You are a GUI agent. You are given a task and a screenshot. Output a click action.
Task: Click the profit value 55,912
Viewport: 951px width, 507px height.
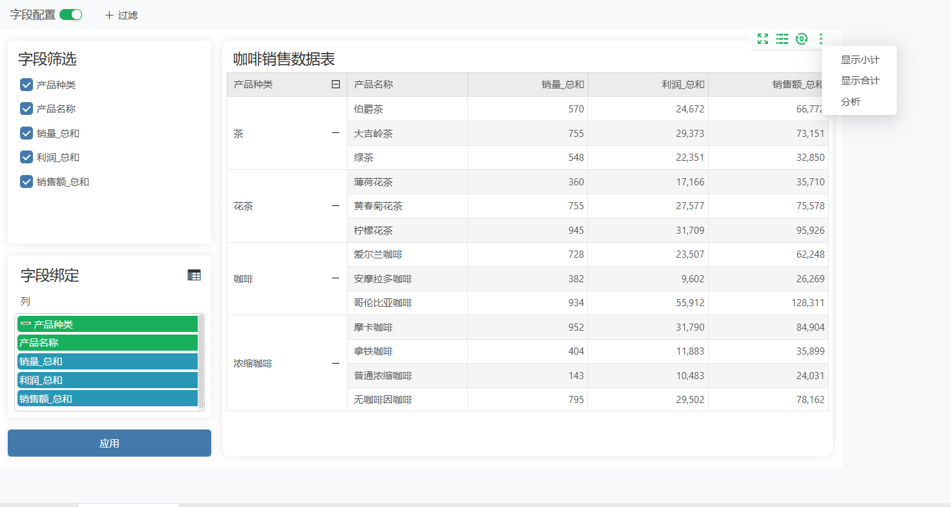690,303
